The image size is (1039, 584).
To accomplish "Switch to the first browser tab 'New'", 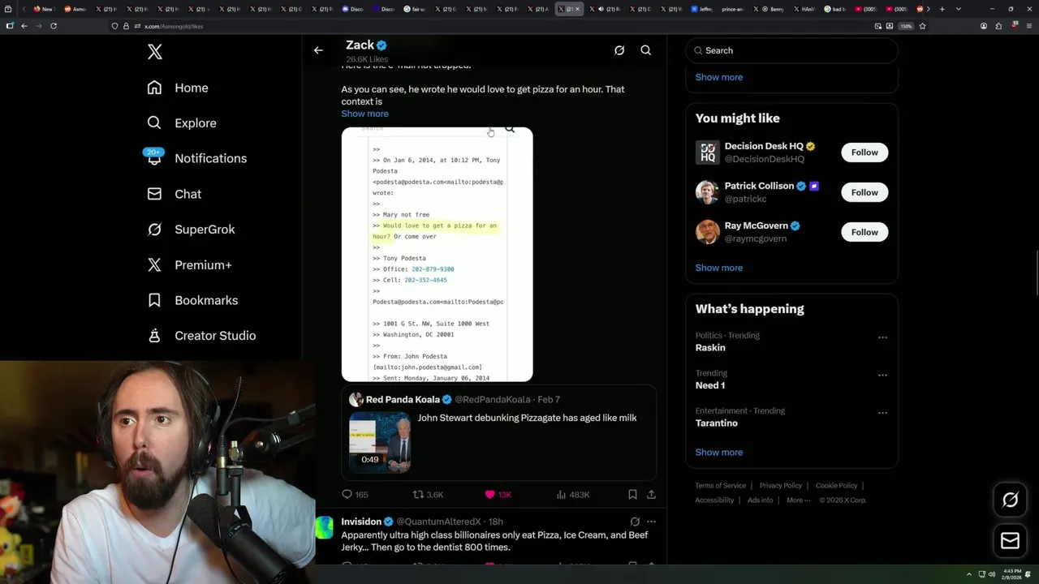I will pos(43,9).
